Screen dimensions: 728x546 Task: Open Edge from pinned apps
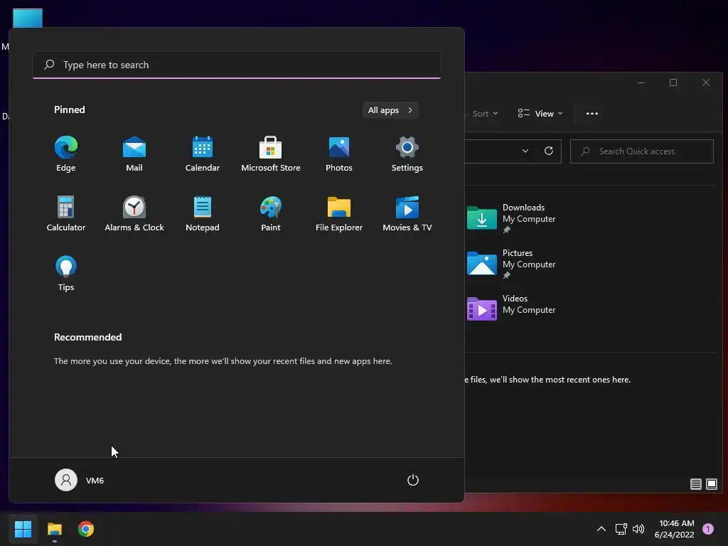pyautogui.click(x=66, y=154)
